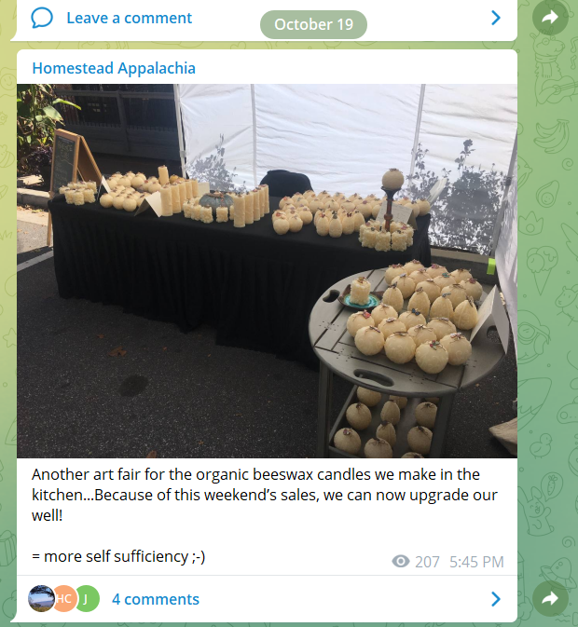Click the landscape photo commenter avatar
Screen dimensions: 578x627
(41, 599)
